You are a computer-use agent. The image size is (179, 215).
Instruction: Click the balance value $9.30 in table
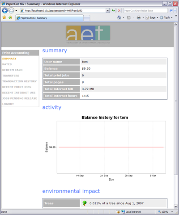click(86, 68)
